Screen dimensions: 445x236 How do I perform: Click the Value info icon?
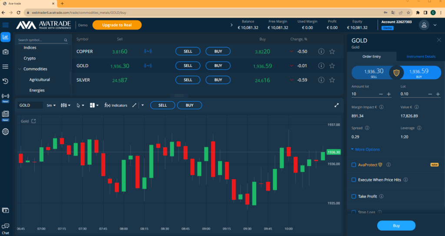point(416,107)
